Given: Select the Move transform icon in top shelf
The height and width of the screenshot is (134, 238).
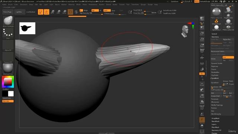Looking at the screenshot, I should 53,12.
